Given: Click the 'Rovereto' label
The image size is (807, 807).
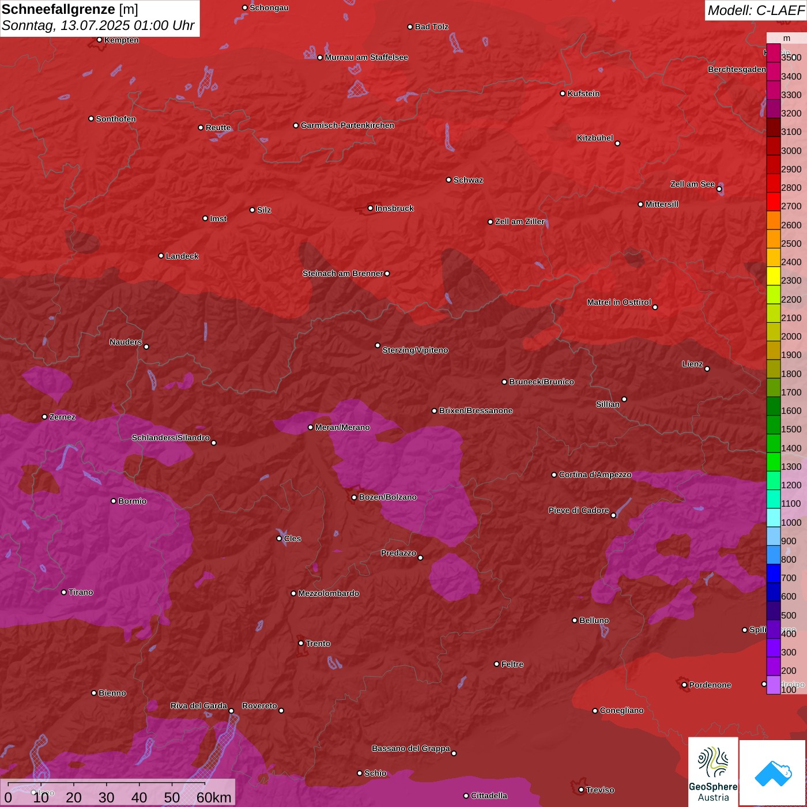Looking at the screenshot, I should (259, 706).
